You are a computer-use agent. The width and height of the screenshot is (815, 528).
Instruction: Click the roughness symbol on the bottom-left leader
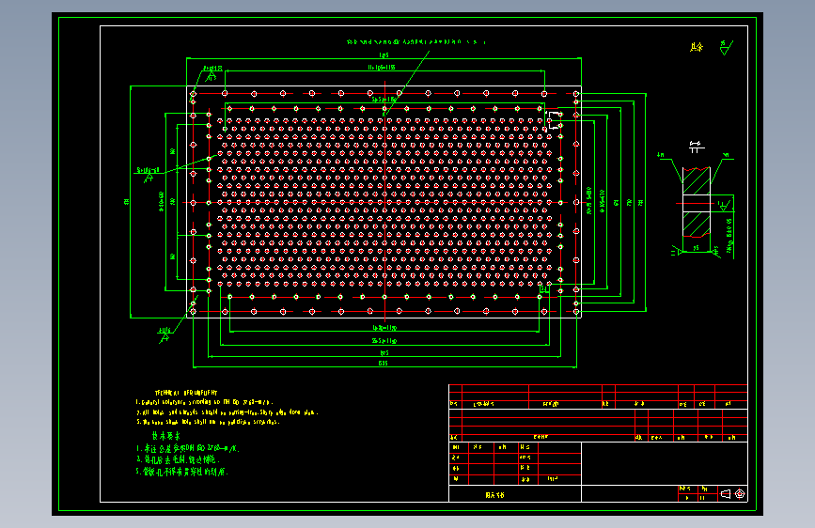pos(164,338)
